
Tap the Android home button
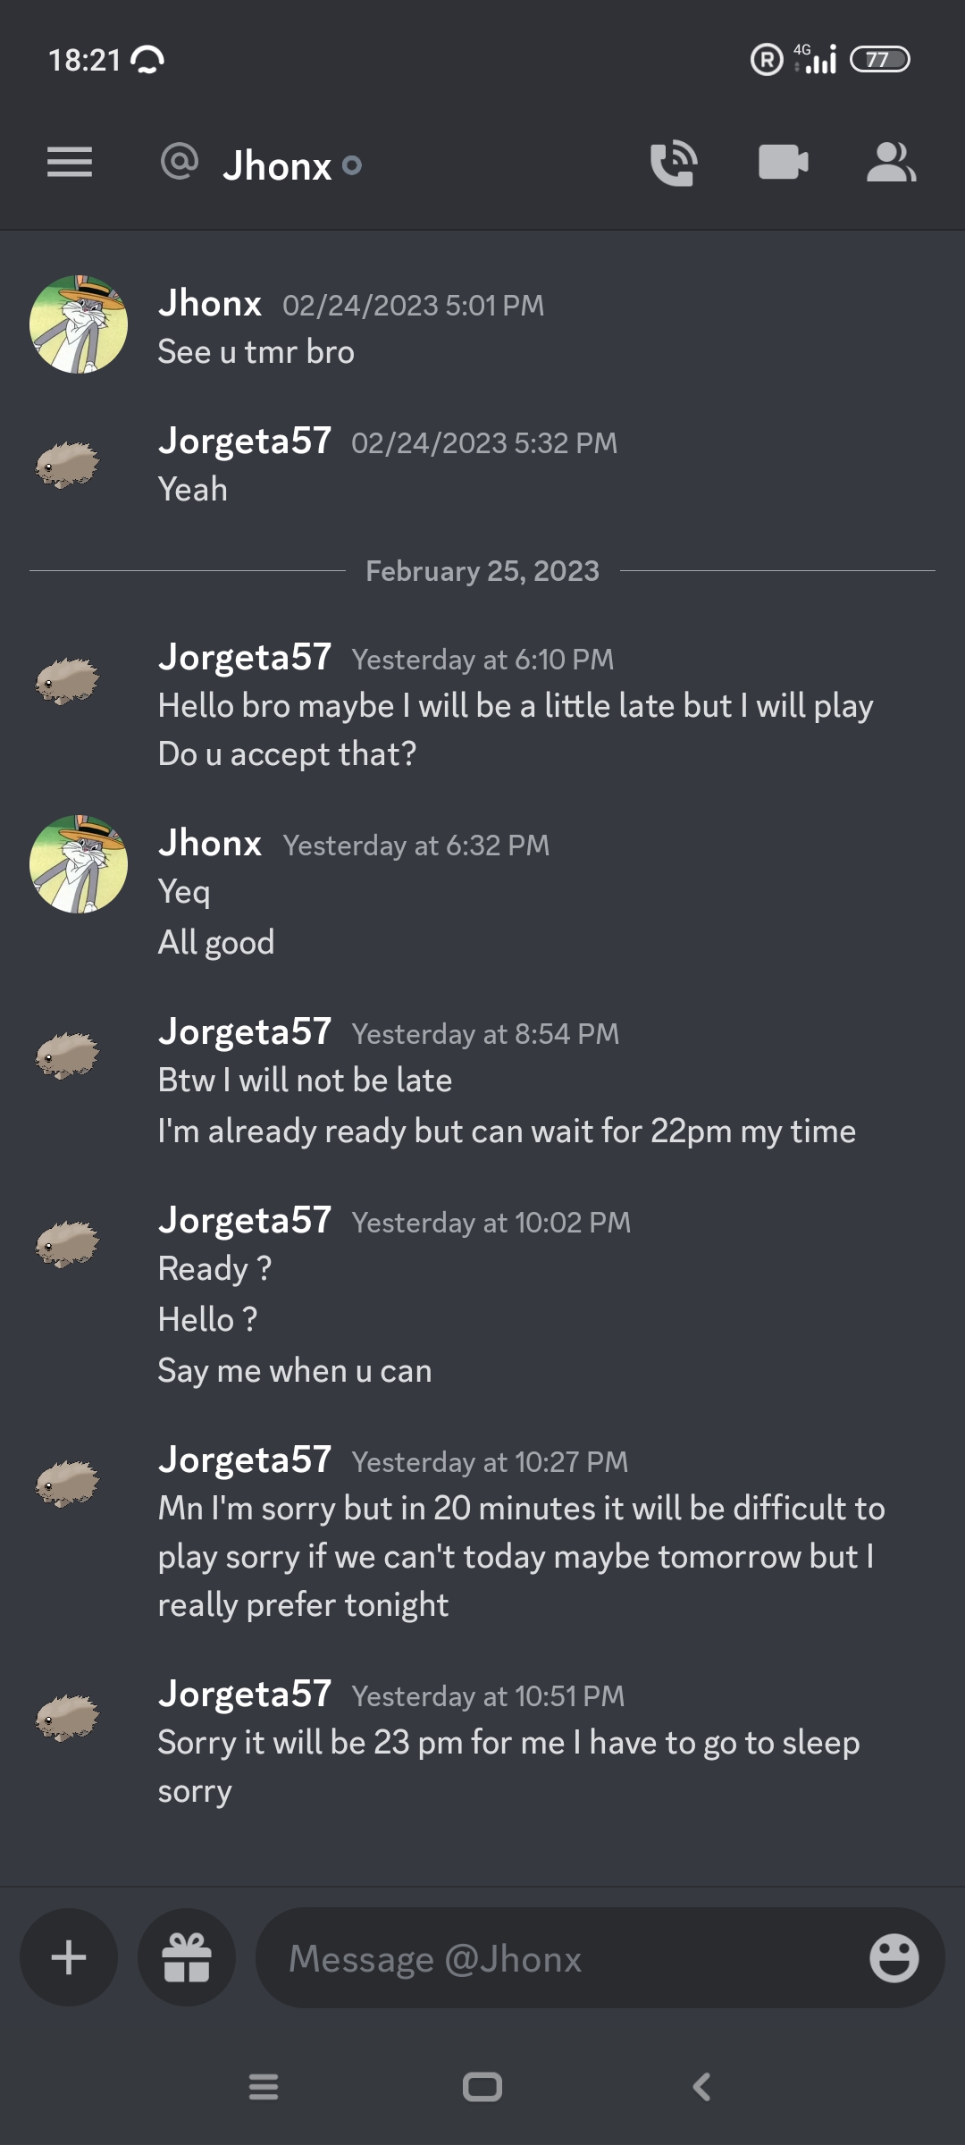[482, 2087]
